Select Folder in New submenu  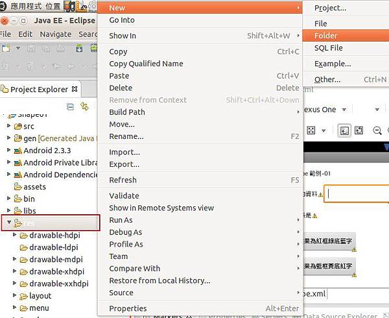[x=346, y=36]
